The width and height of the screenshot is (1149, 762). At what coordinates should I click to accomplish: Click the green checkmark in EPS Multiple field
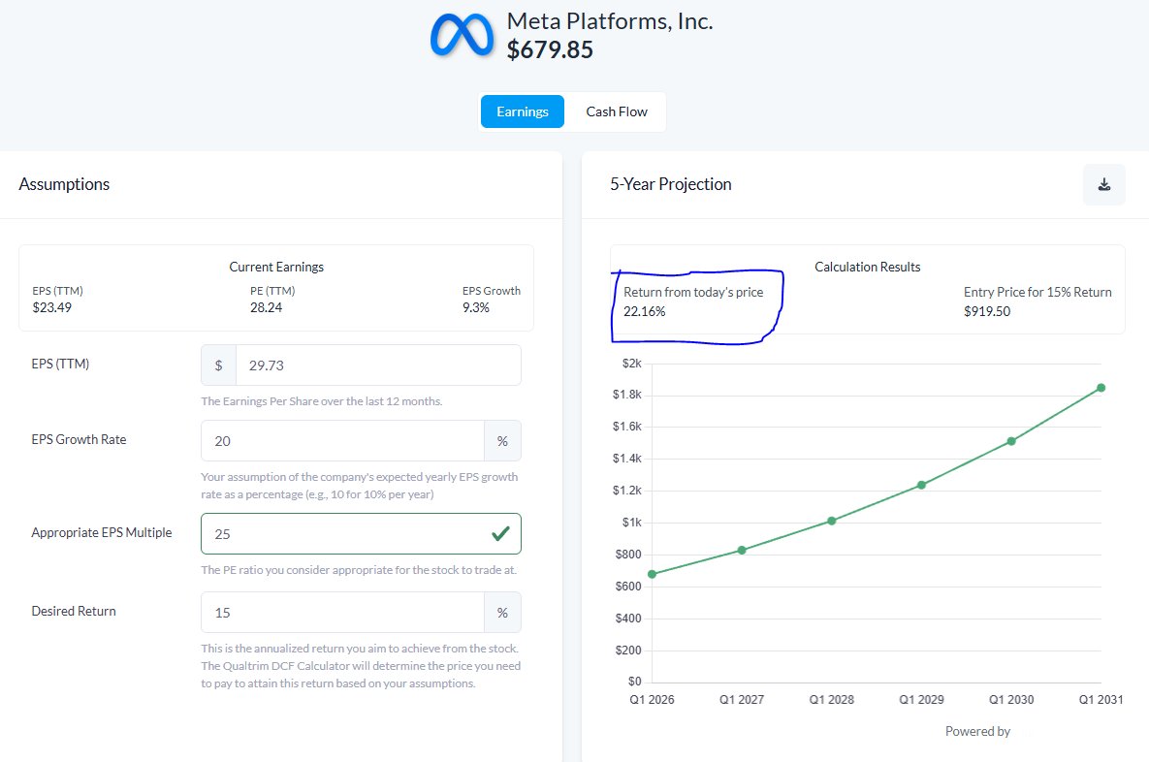click(x=500, y=533)
